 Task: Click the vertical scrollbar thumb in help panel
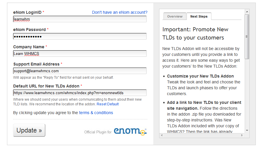point(247,37)
